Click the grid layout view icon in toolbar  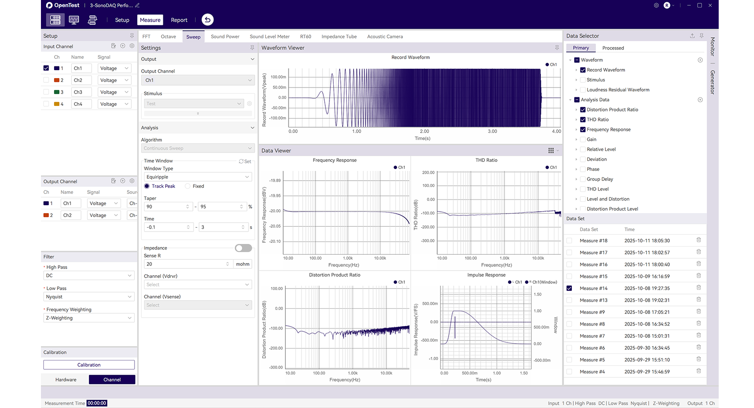(56, 20)
